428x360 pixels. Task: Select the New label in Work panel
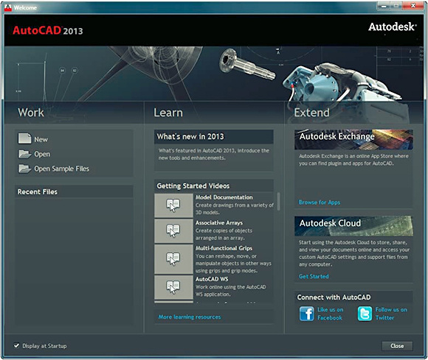[x=41, y=139]
